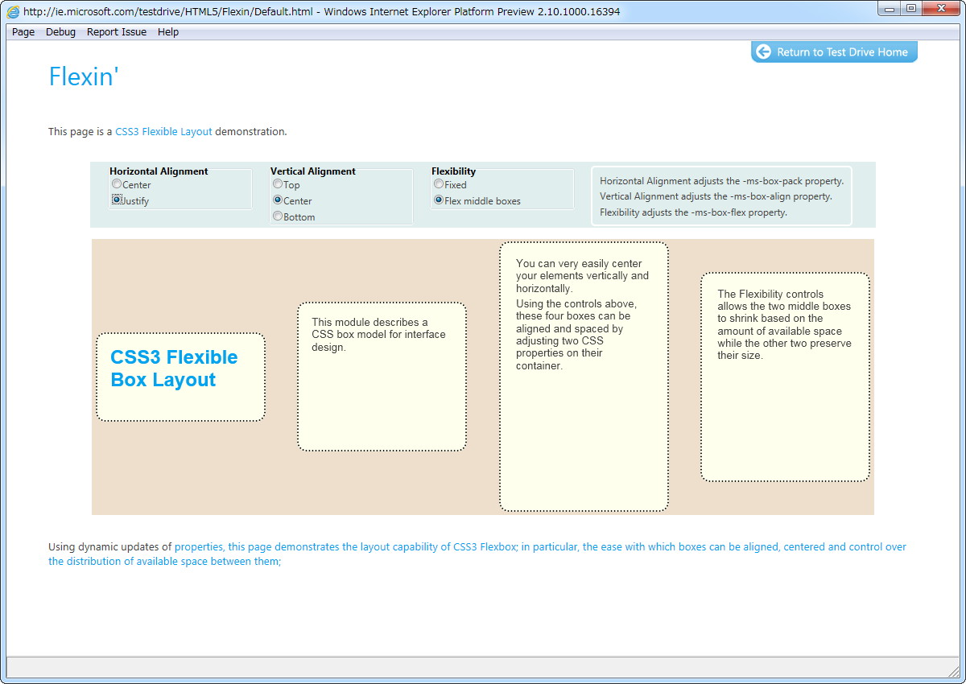The height and width of the screenshot is (684, 966).
Task: Select the Center horizontal alignment radio
Action: tap(117, 184)
